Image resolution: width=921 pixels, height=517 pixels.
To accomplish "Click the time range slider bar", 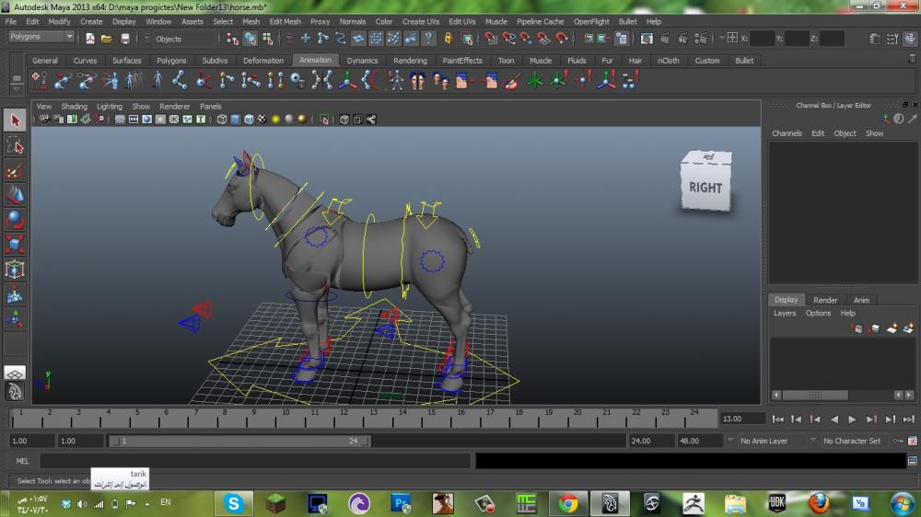I will pyautogui.click(x=239, y=442).
